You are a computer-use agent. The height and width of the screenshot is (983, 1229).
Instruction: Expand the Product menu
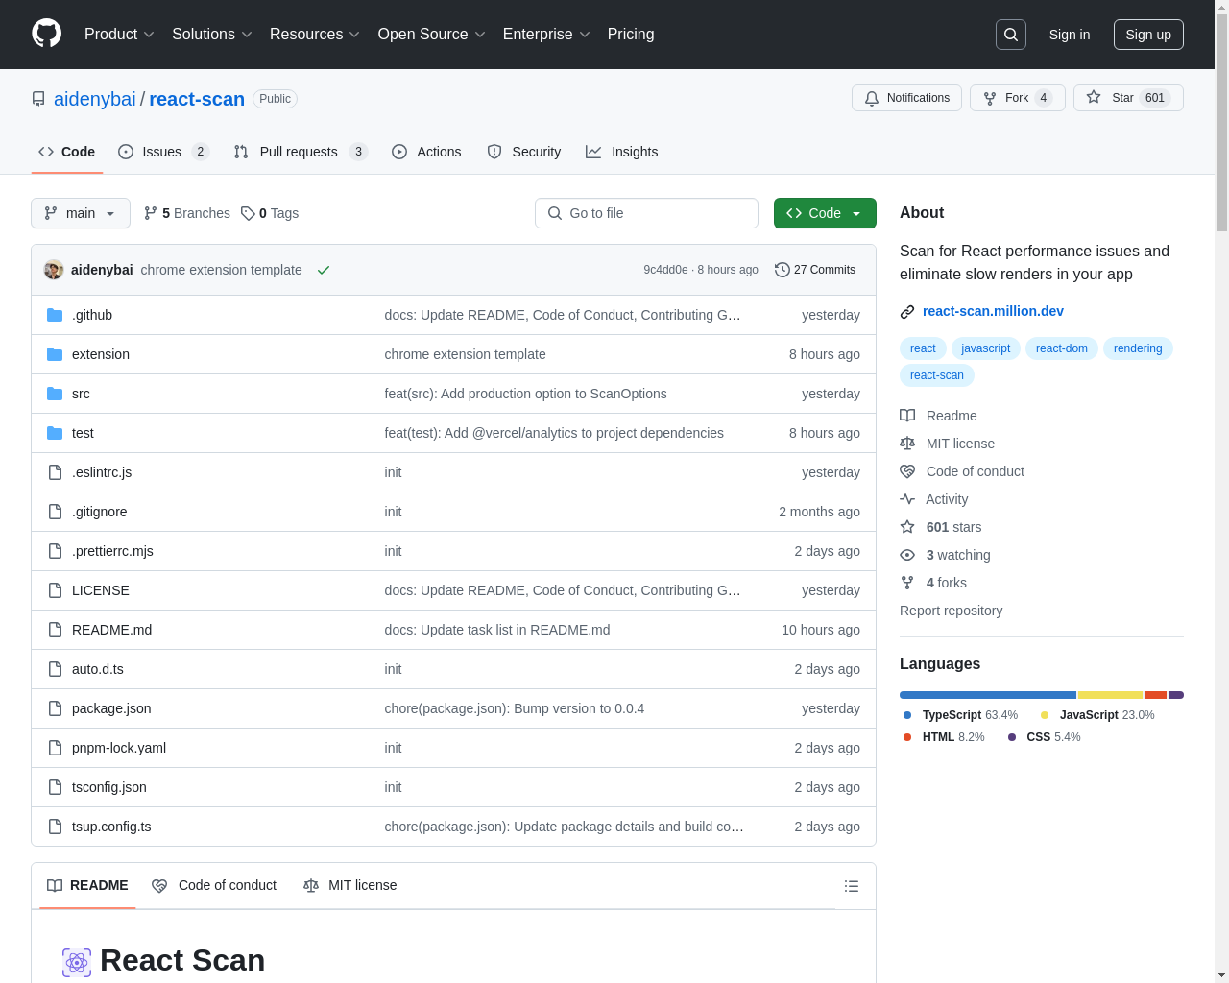[119, 35]
